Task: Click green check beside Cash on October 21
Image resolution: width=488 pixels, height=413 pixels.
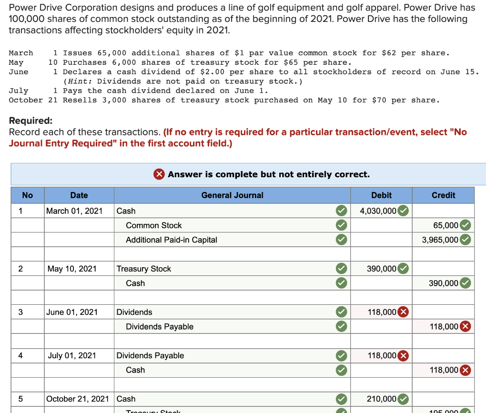Action: [341, 399]
